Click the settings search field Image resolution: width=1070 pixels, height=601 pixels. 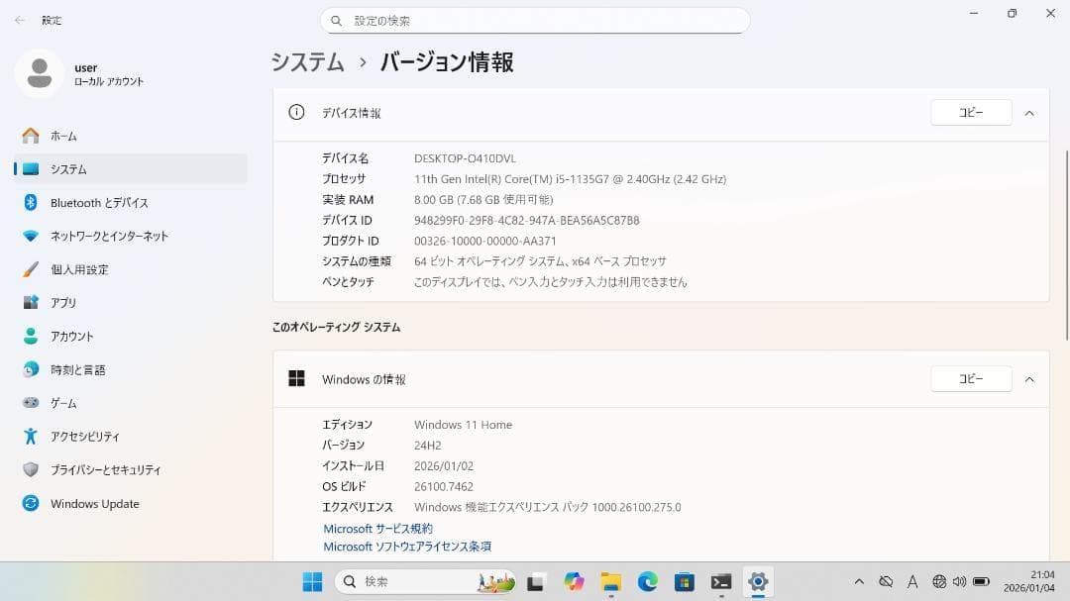pyautogui.click(x=535, y=20)
